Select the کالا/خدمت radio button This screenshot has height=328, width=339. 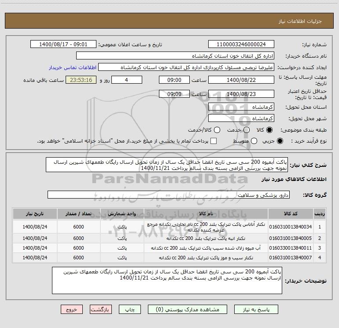[x=217, y=130]
